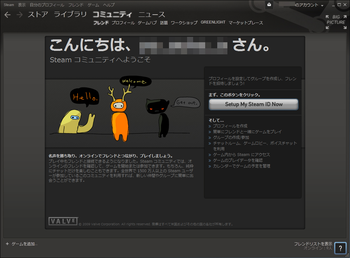Click the Valve logo in the footer
The image size is (350, 258).
pyautogui.click(x=63, y=221)
